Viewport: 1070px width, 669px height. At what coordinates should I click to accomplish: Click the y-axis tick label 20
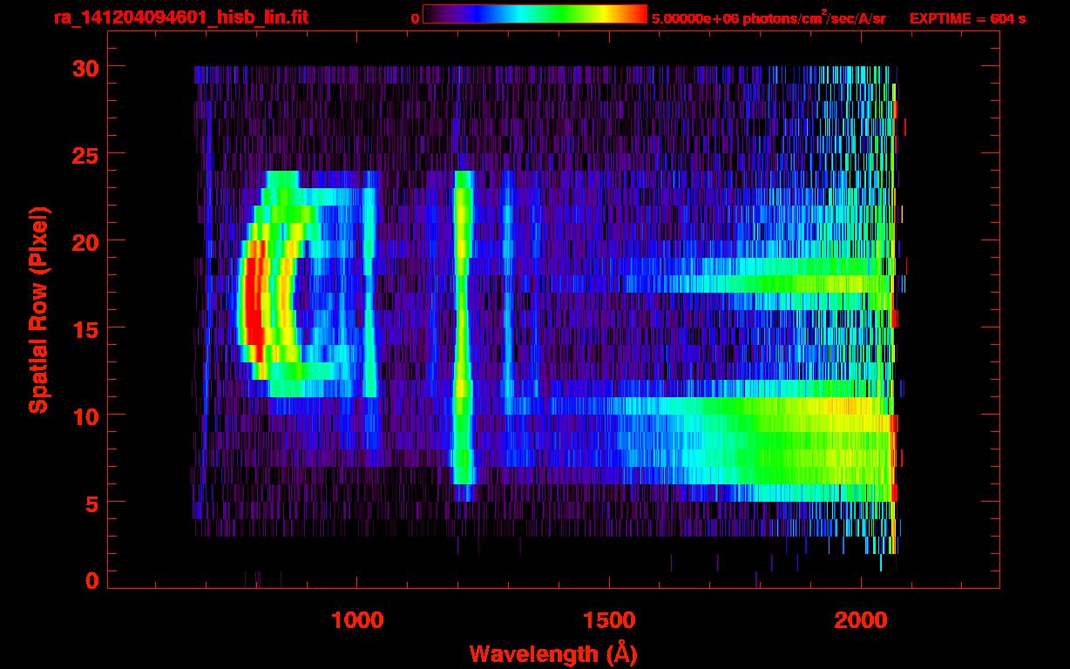click(84, 240)
